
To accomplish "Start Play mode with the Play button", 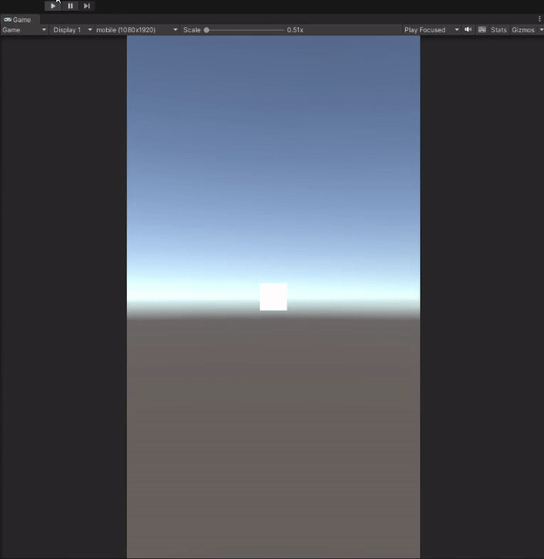I will click(x=53, y=5).
